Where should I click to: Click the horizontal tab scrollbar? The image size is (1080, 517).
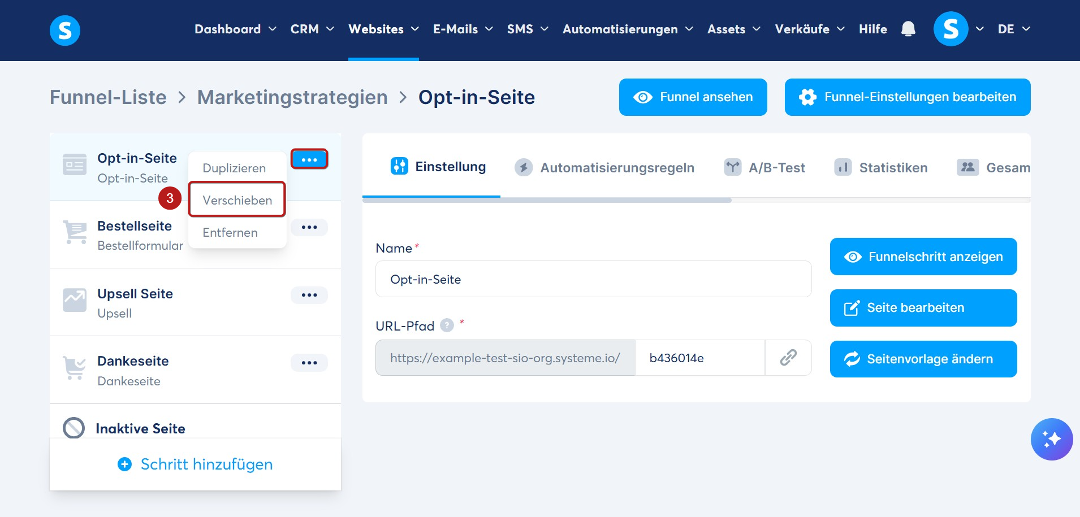point(547,200)
